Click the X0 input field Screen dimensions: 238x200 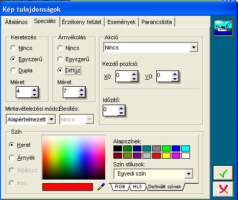(x=123, y=77)
